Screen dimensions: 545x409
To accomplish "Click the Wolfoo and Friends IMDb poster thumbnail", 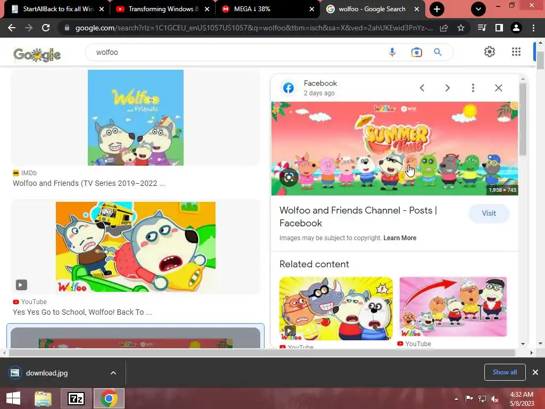I will point(136,118).
